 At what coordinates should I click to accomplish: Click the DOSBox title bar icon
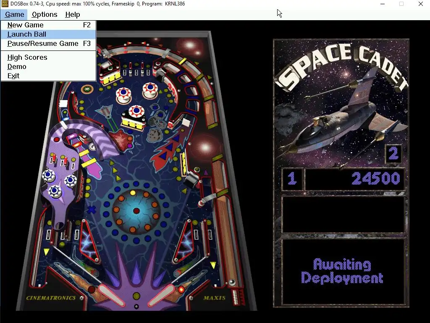tap(5, 4)
